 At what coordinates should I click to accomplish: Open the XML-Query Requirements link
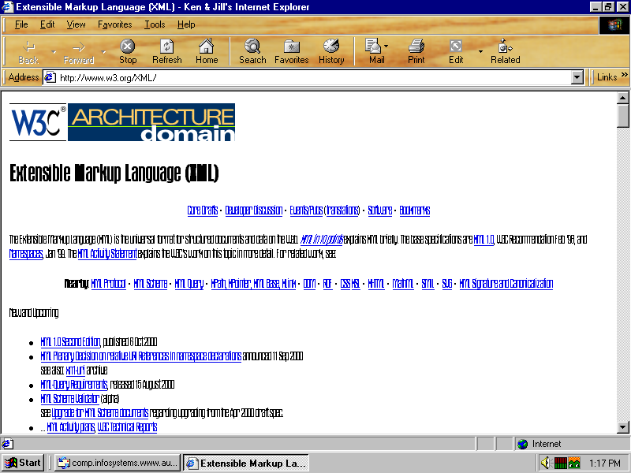click(x=74, y=385)
